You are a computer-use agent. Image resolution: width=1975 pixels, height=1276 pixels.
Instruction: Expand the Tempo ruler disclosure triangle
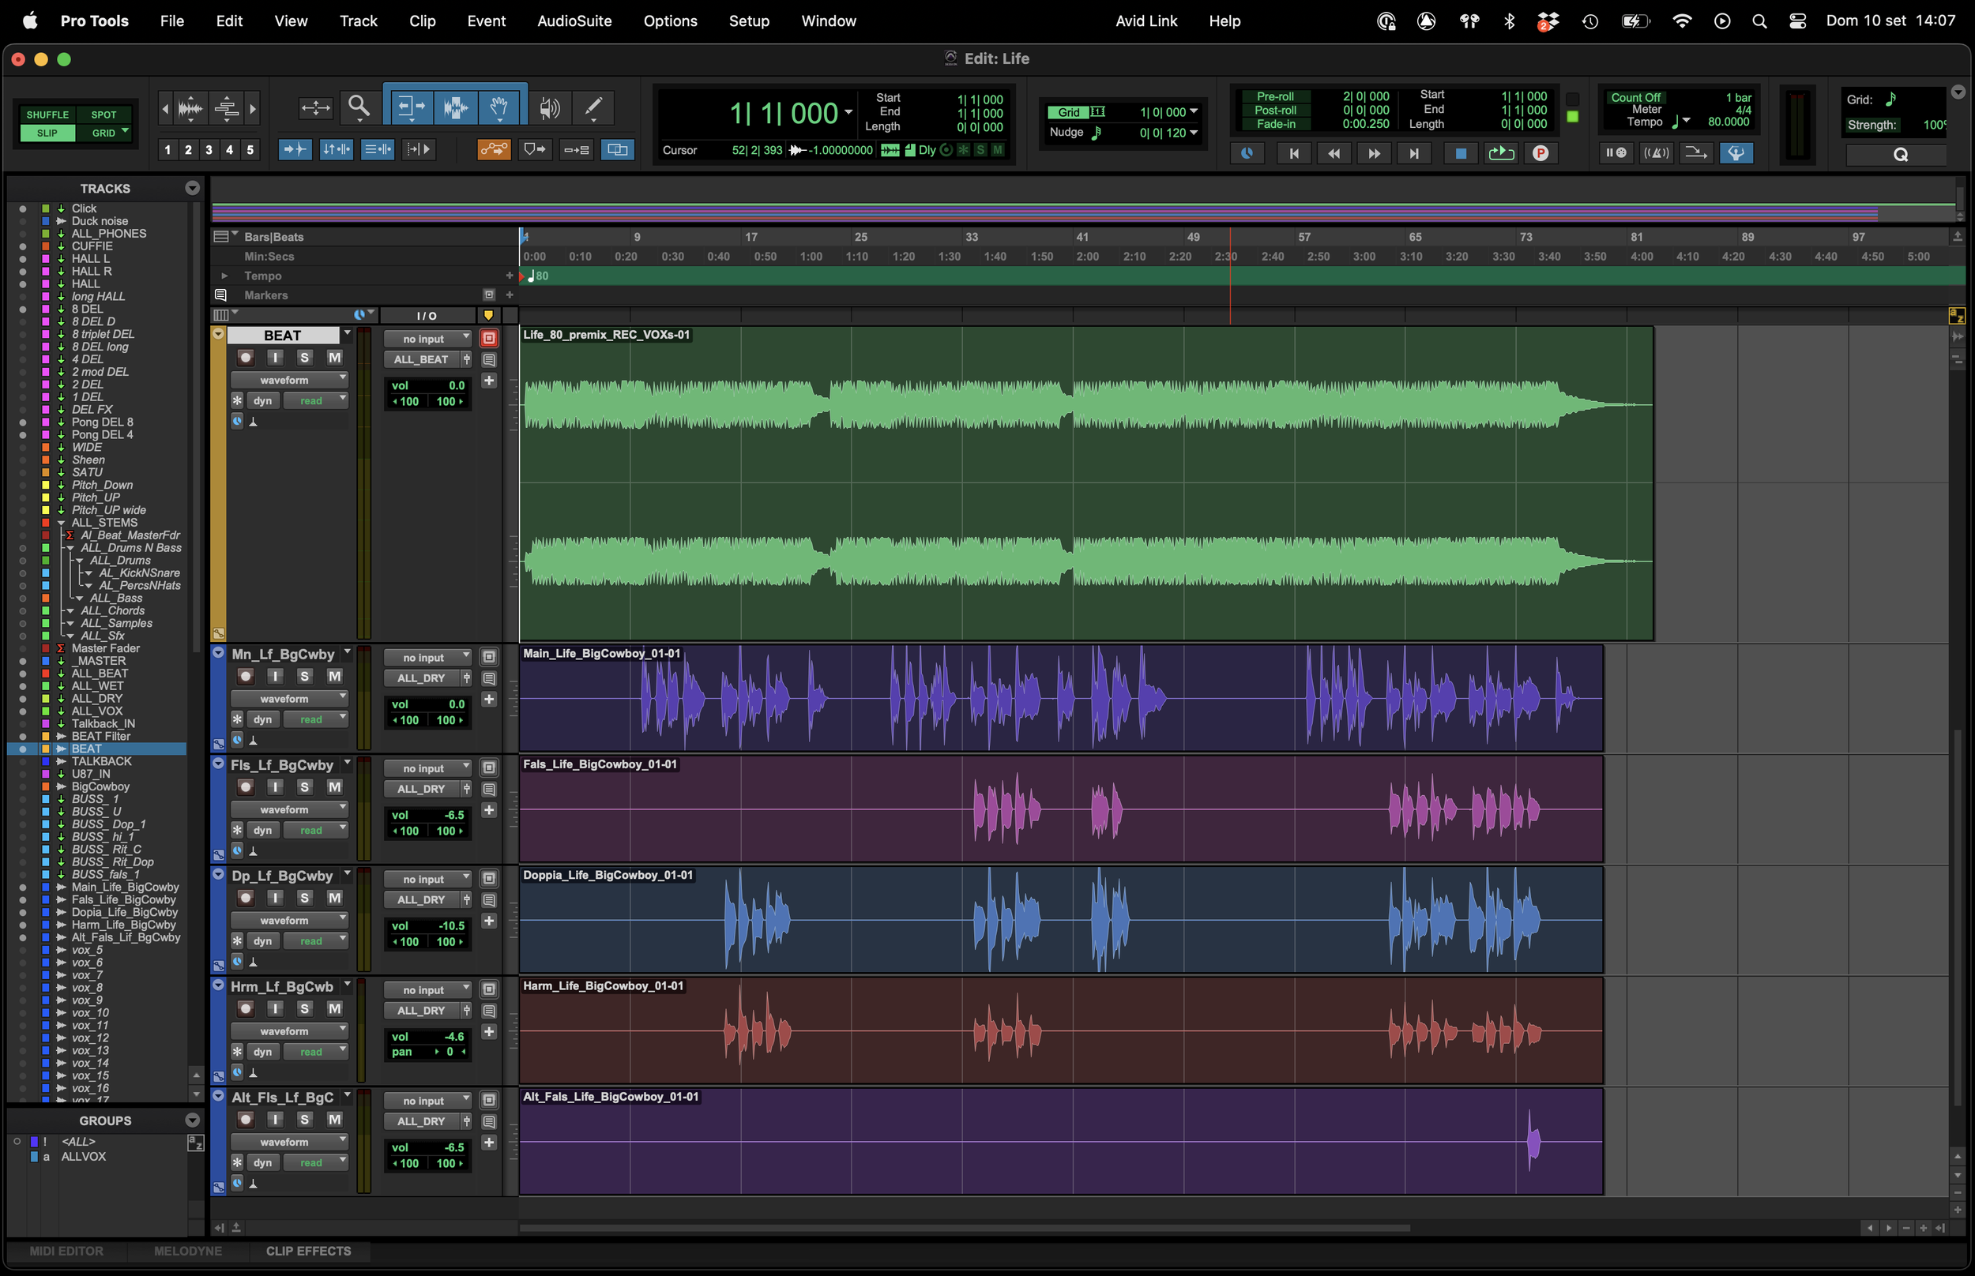click(224, 276)
